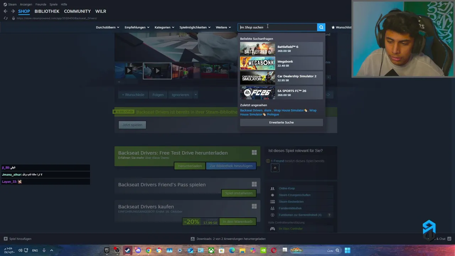Click the Wunschliste link with star
Viewport: 455px width, 256px height.
pos(341,27)
